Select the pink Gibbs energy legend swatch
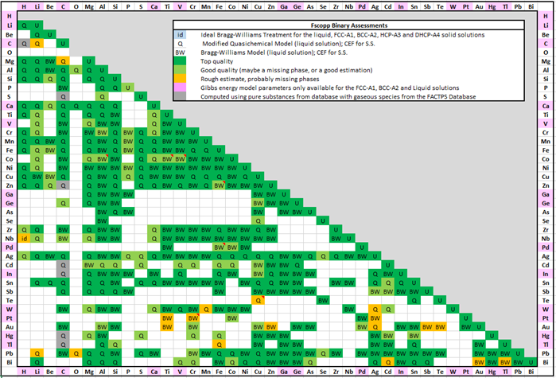The width and height of the screenshot is (556, 378). coord(180,87)
